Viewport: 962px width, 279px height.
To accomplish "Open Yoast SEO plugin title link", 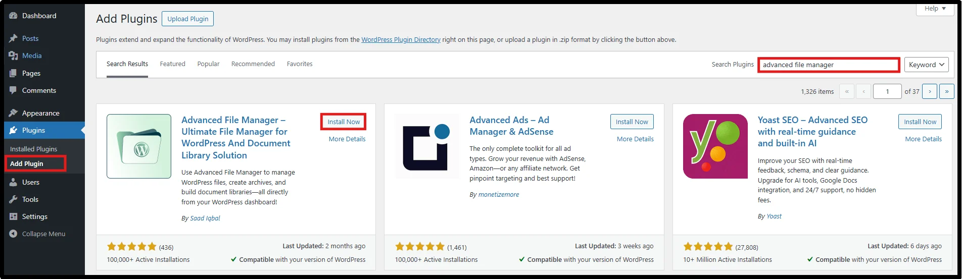I will tap(812, 132).
